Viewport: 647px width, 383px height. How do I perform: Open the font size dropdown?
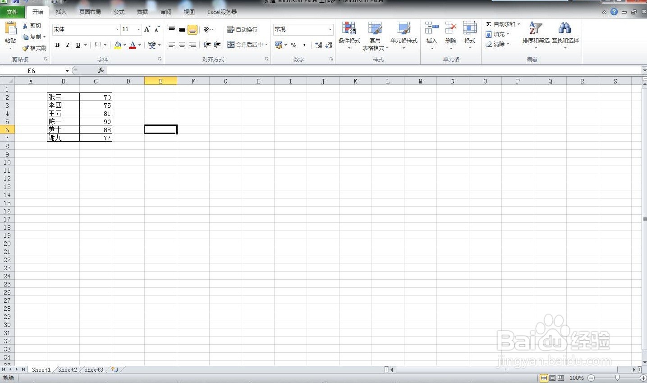coord(138,29)
